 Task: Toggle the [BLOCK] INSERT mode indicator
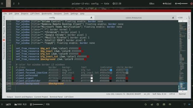[x=134, y=94]
